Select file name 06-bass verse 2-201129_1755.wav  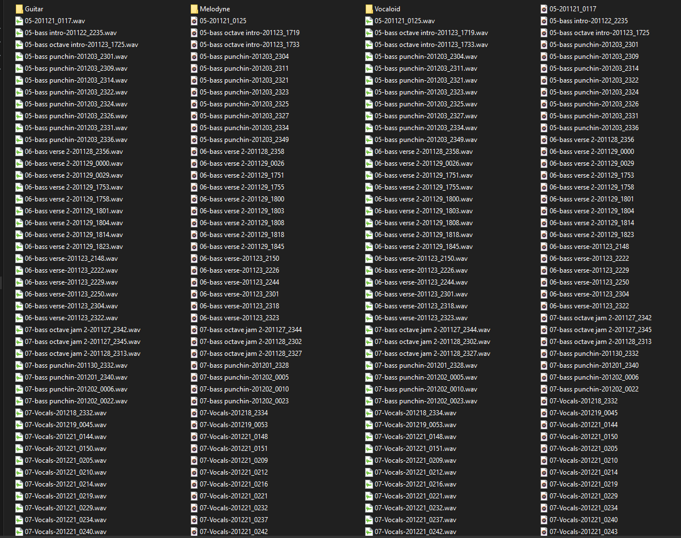pyautogui.click(x=424, y=187)
